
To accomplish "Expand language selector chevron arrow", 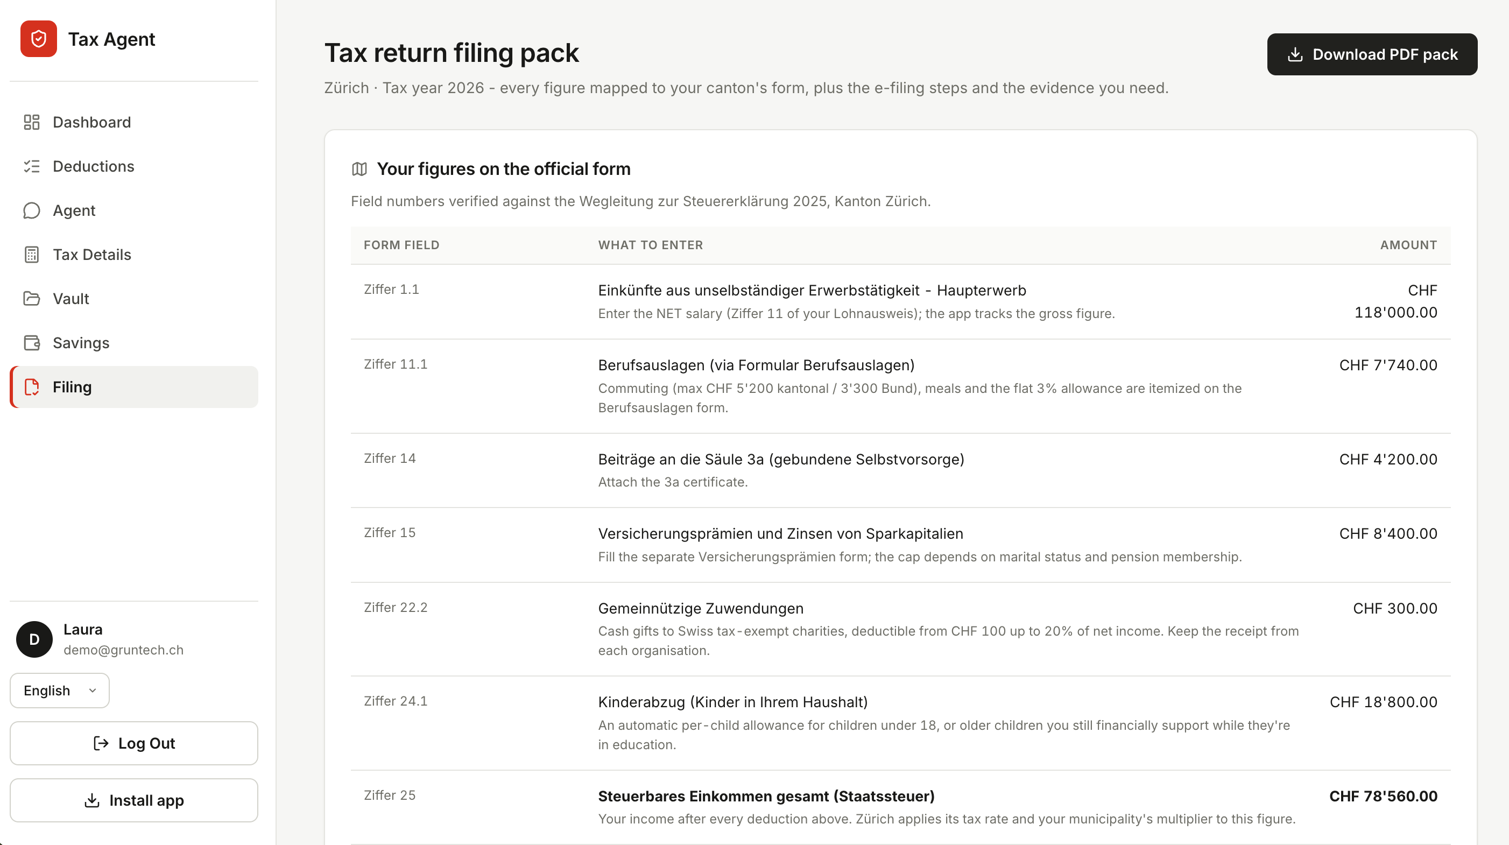I will (x=93, y=691).
